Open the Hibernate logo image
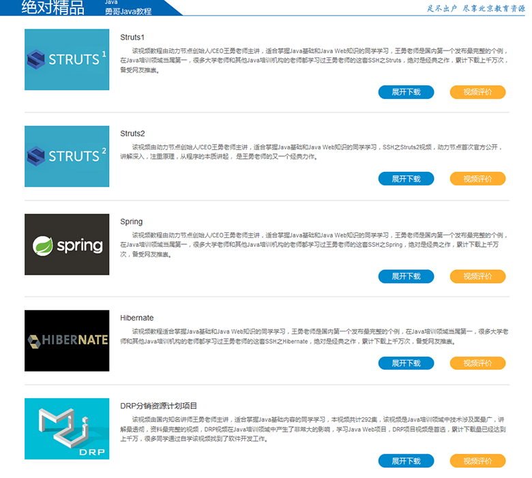Screen dimensions: 532x478 pos(67,340)
